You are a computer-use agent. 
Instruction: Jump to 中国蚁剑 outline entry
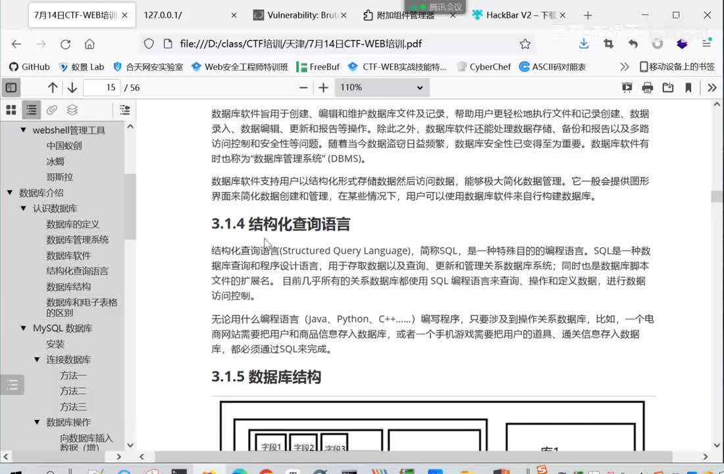click(x=65, y=145)
